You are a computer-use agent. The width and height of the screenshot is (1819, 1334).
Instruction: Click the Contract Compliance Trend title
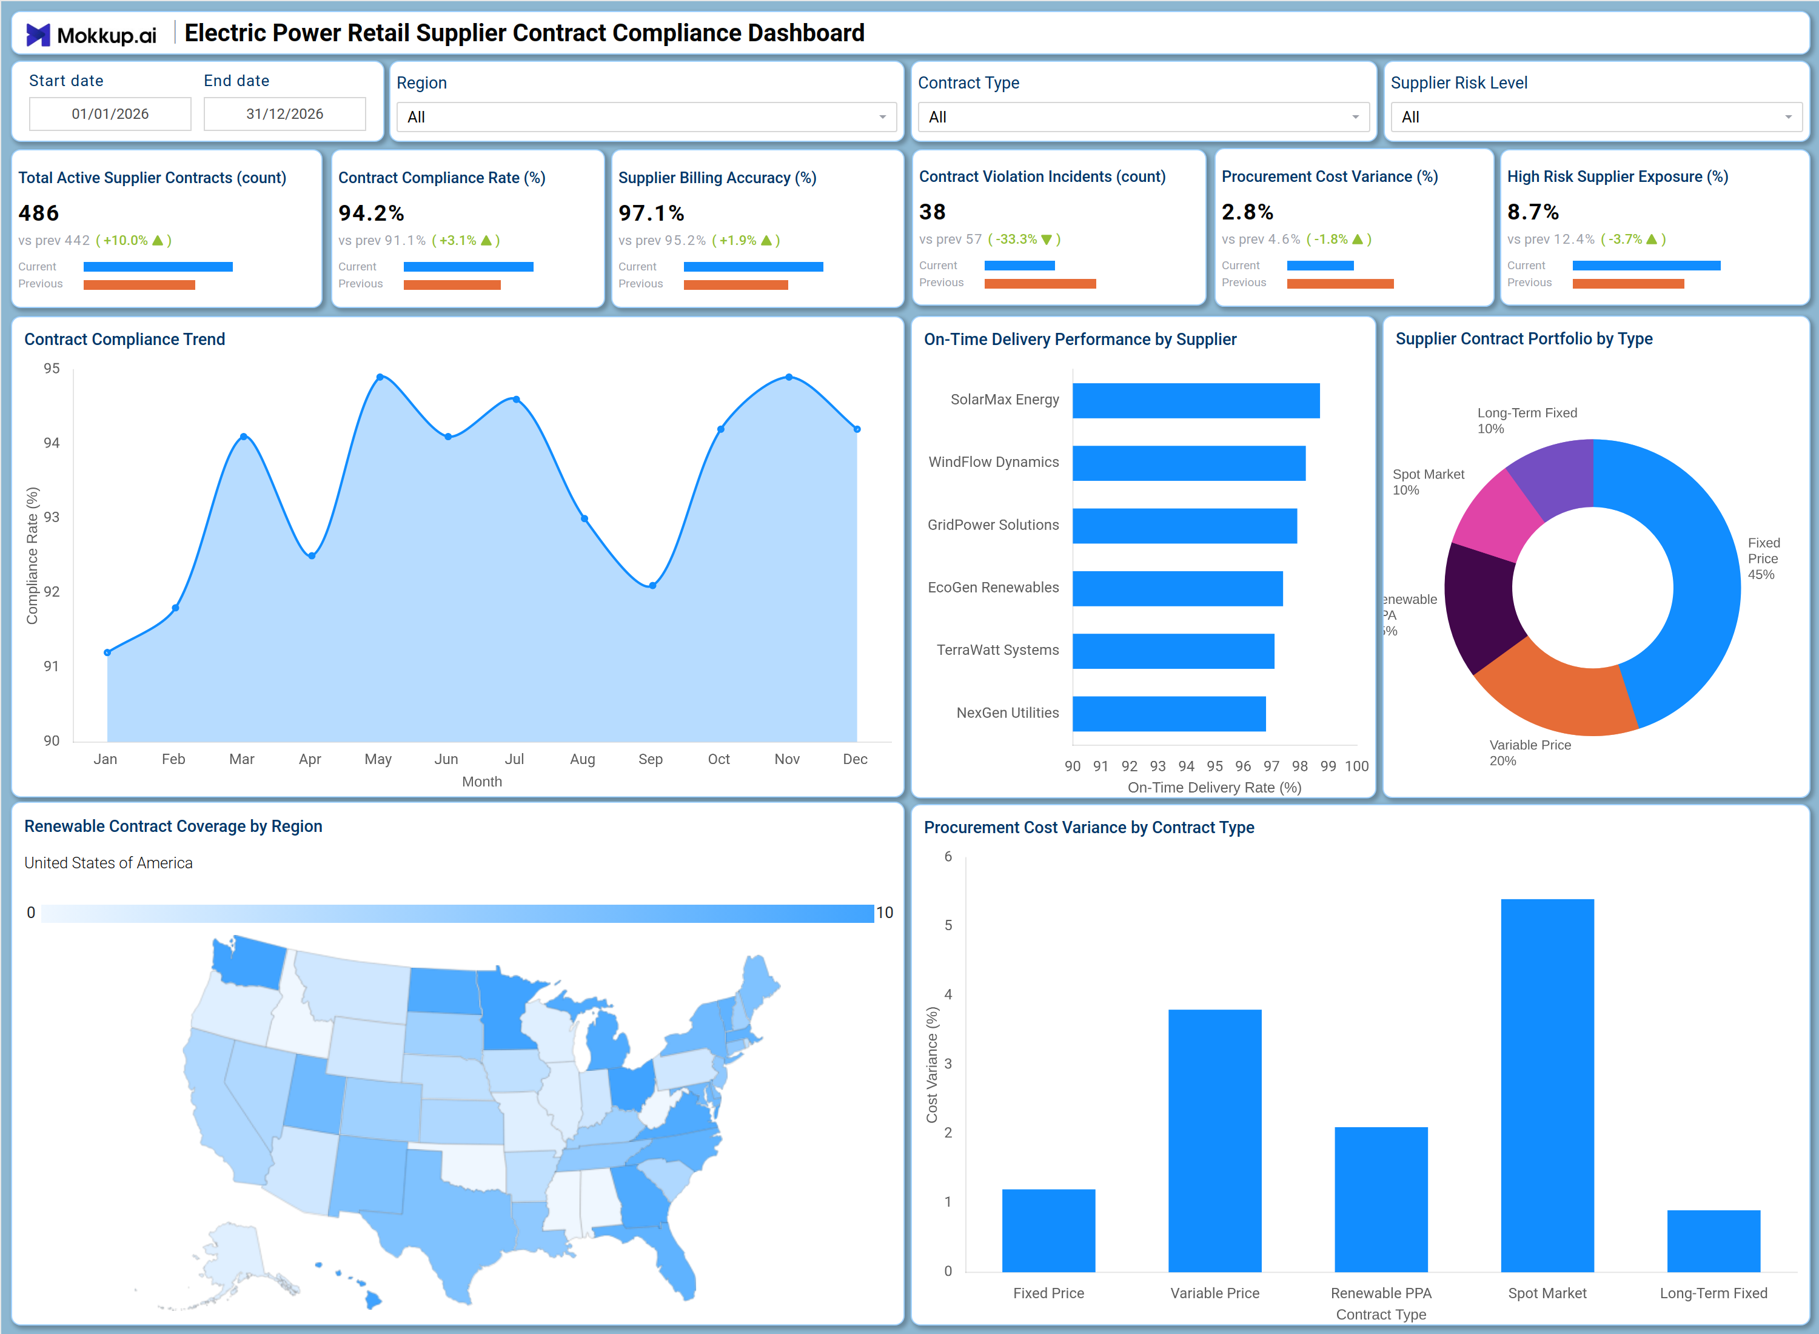tap(124, 339)
